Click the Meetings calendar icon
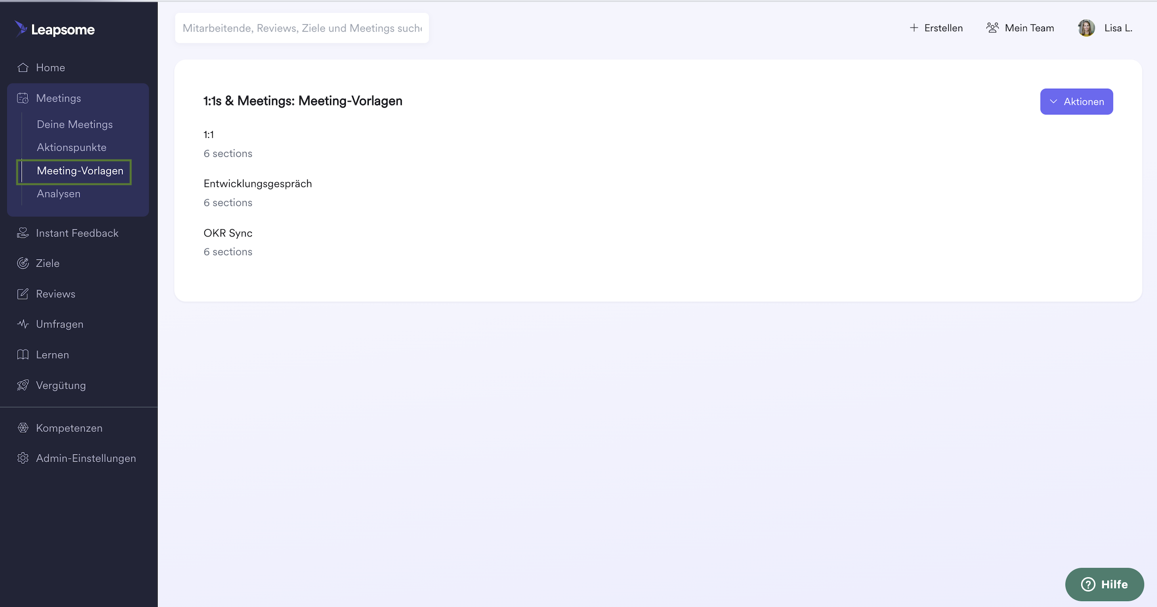Image resolution: width=1157 pixels, height=607 pixels. [23, 98]
